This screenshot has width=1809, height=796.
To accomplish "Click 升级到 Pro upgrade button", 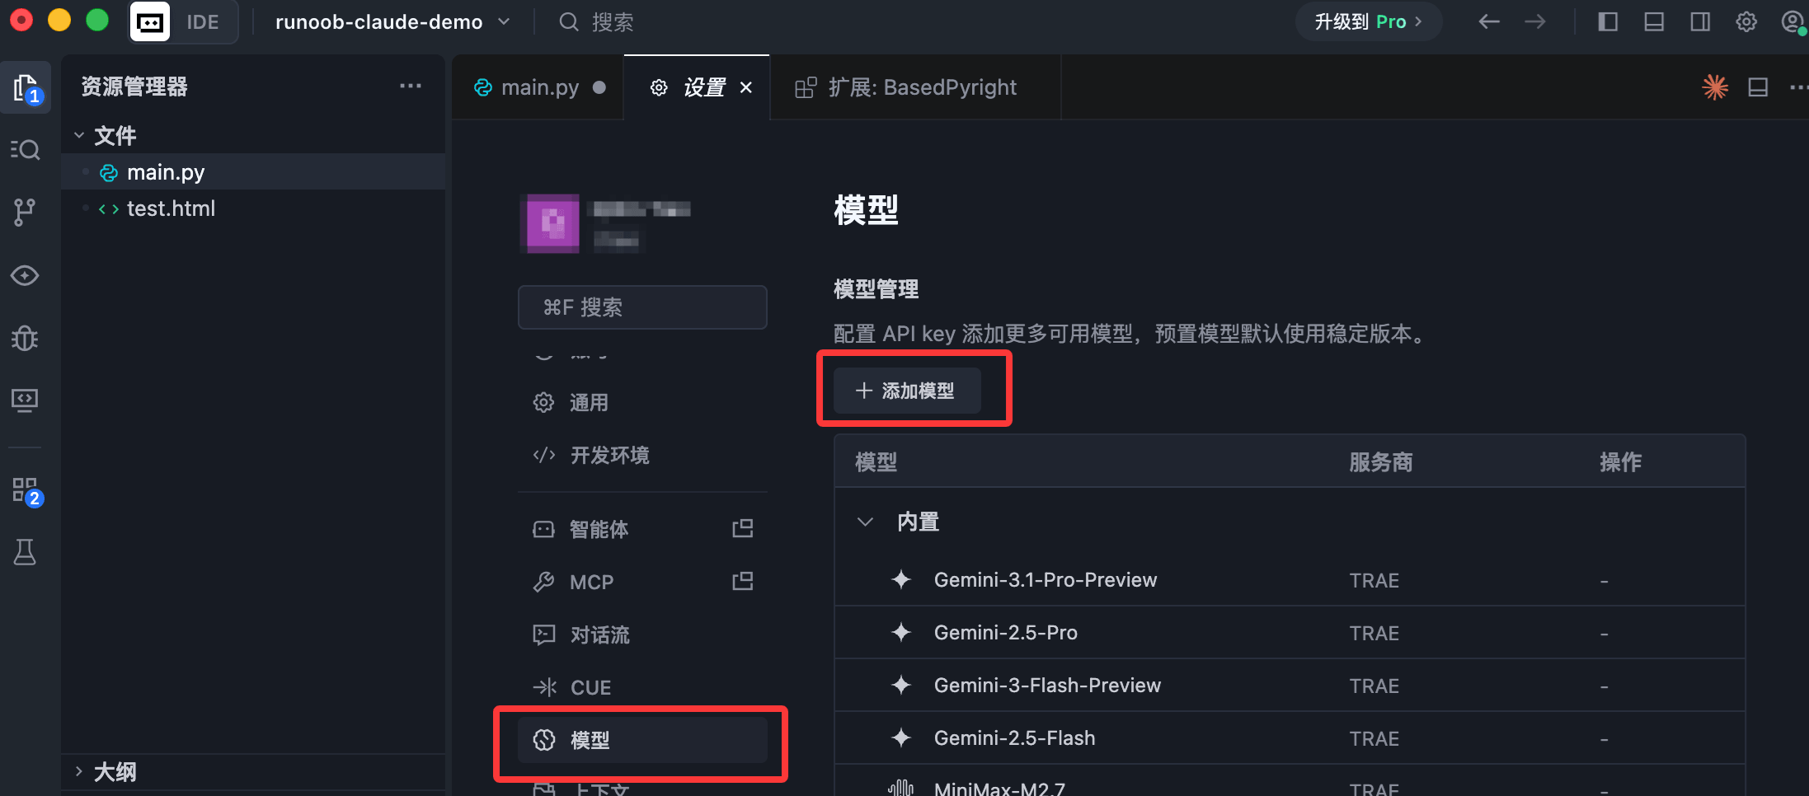I will (1368, 22).
